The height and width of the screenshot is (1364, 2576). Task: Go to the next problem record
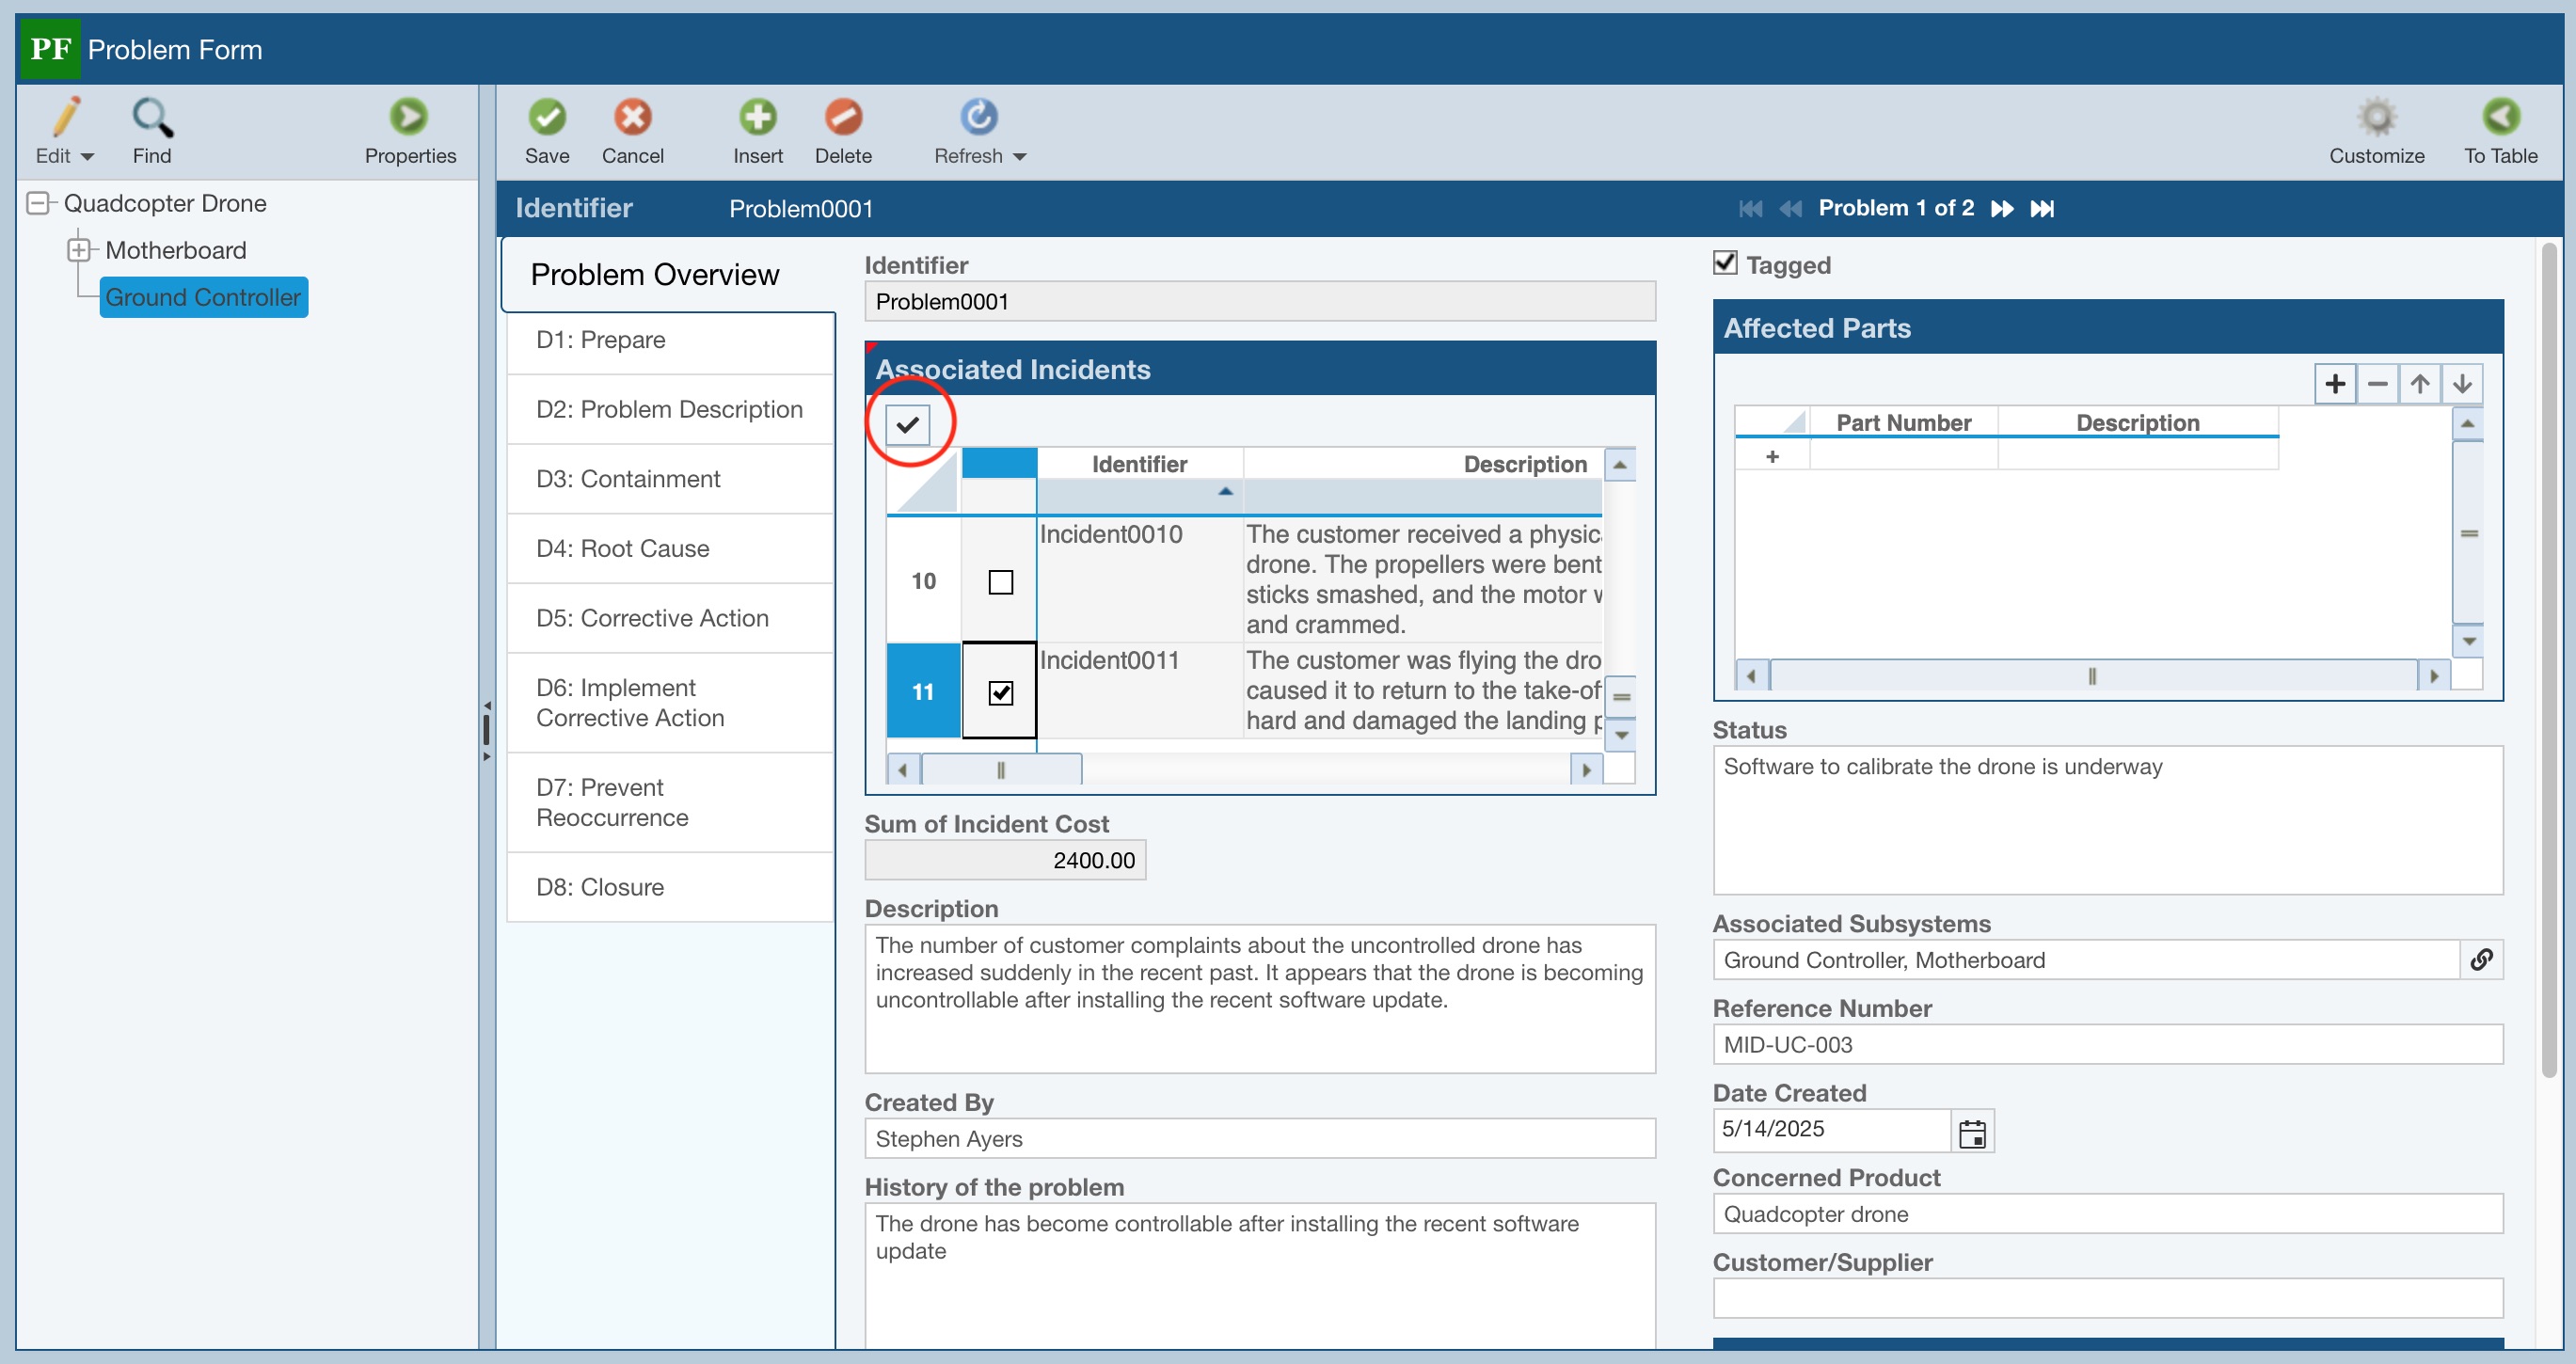(x=2002, y=208)
